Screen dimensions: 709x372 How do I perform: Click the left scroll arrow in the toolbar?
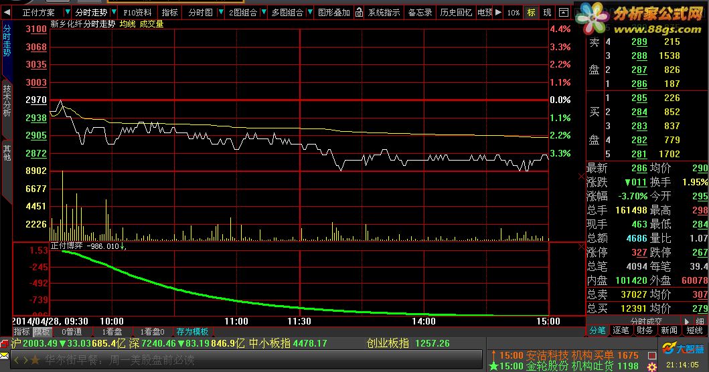point(6,12)
